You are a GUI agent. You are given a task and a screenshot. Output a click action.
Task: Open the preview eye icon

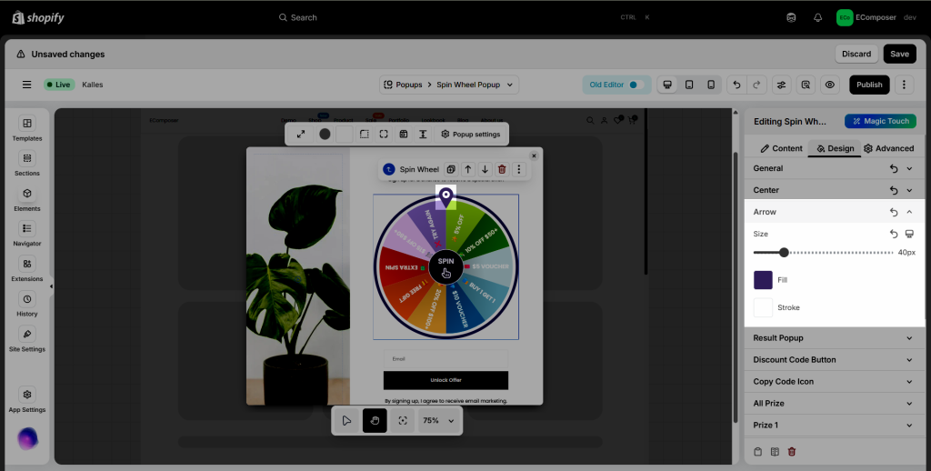pyautogui.click(x=829, y=85)
